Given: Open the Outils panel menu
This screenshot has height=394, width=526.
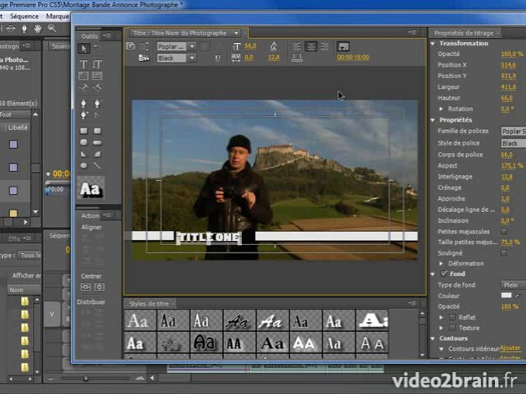Looking at the screenshot, I should tap(107, 36).
